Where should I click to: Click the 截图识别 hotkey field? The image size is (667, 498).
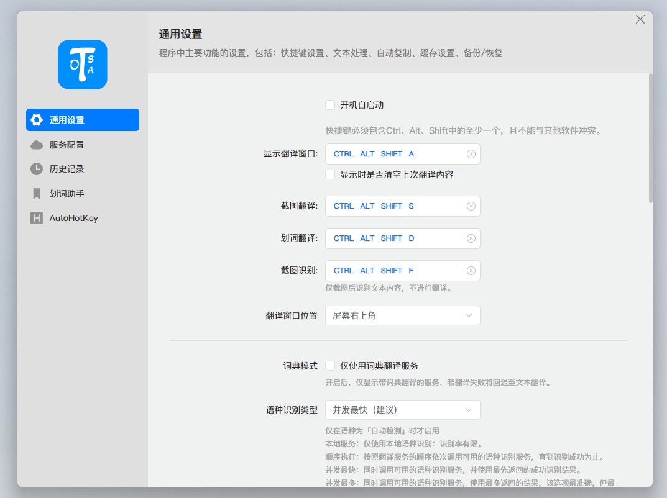pyautogui.click(x=403, y=271)
